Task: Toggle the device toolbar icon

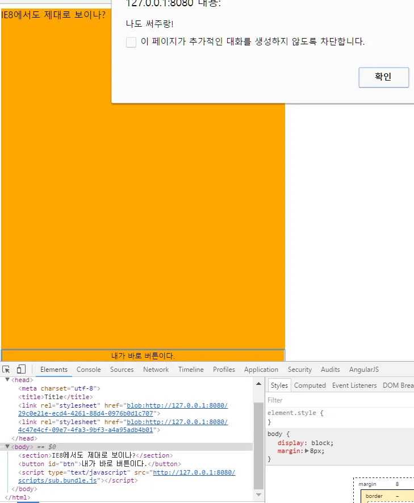Action: point(21,369)
